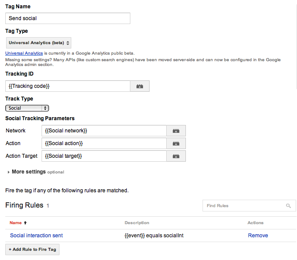Focus the Action parameter field

coord(104,143)
